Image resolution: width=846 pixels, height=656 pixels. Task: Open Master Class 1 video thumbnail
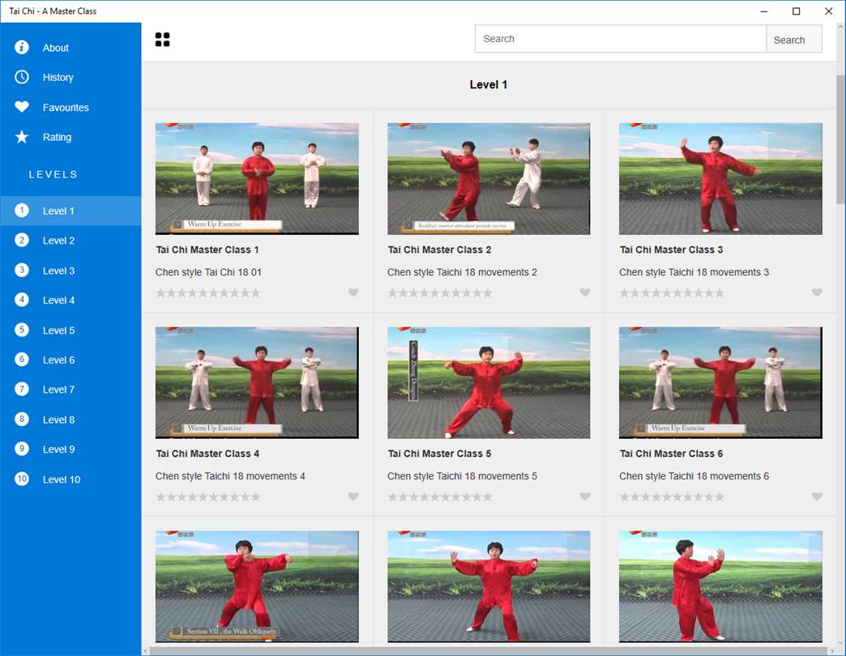pos(257,178)
